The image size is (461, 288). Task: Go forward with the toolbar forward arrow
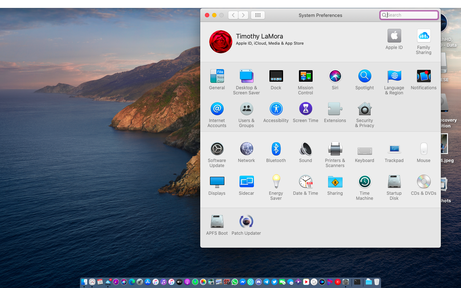pos(243,15)
